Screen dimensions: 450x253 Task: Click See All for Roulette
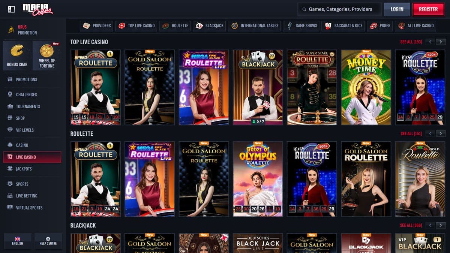coord(411,133)
